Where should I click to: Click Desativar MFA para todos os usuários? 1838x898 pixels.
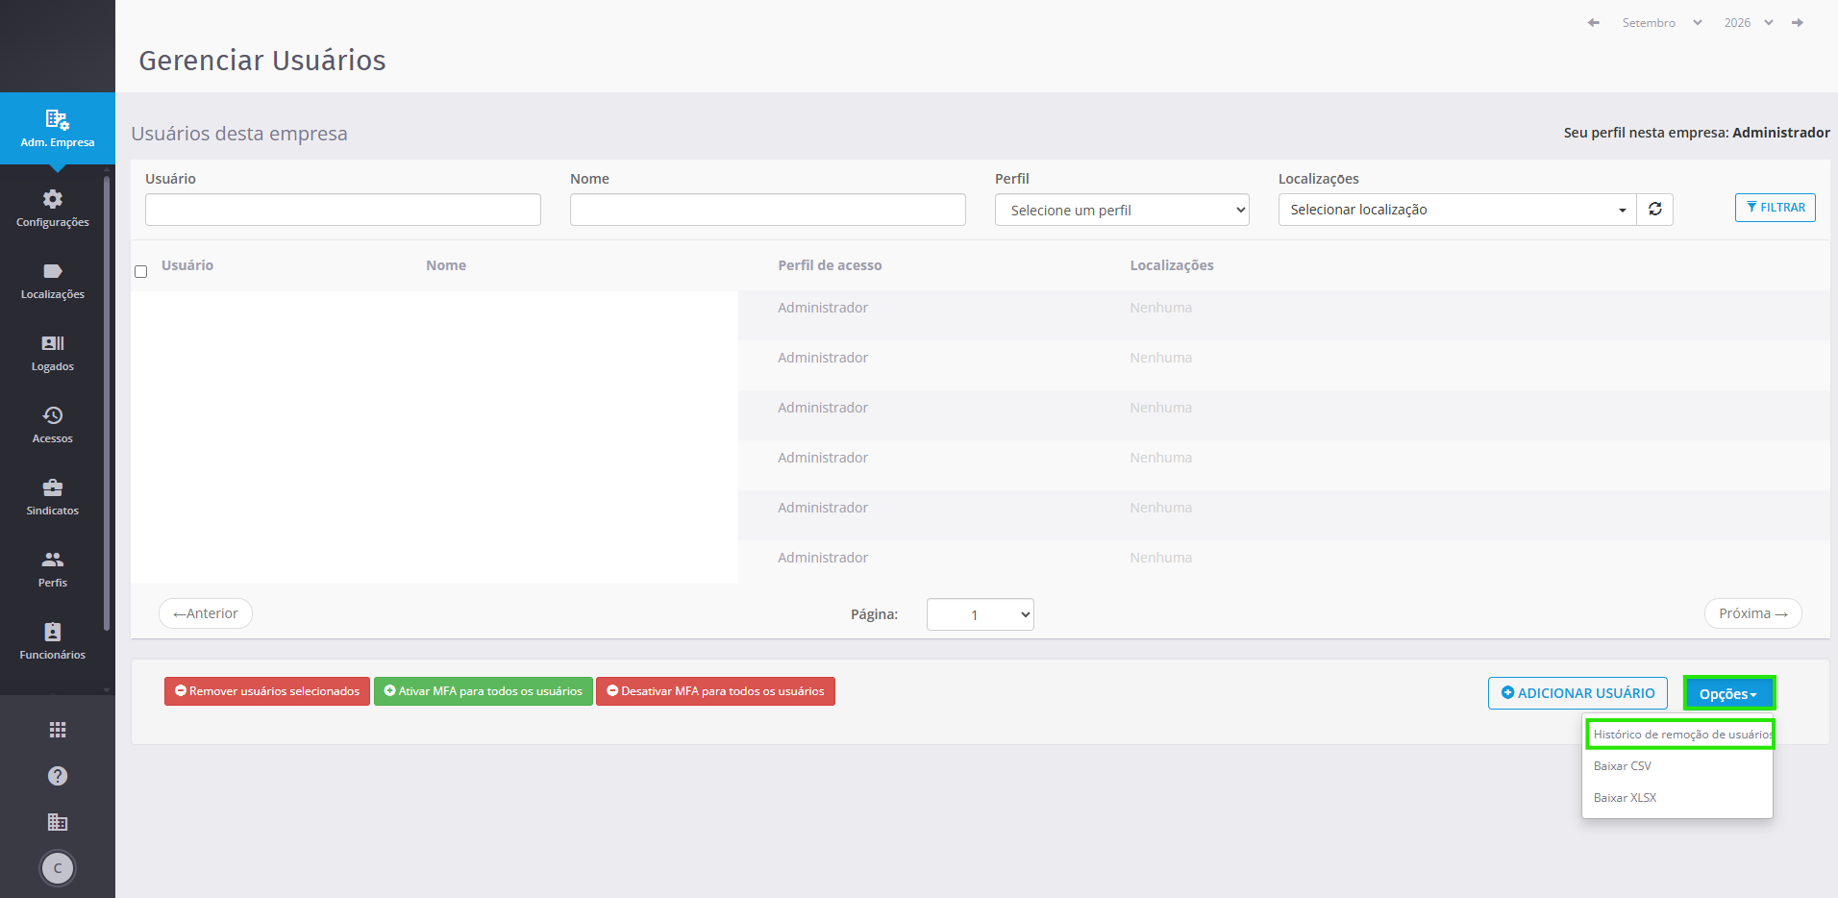click(715, 691)
